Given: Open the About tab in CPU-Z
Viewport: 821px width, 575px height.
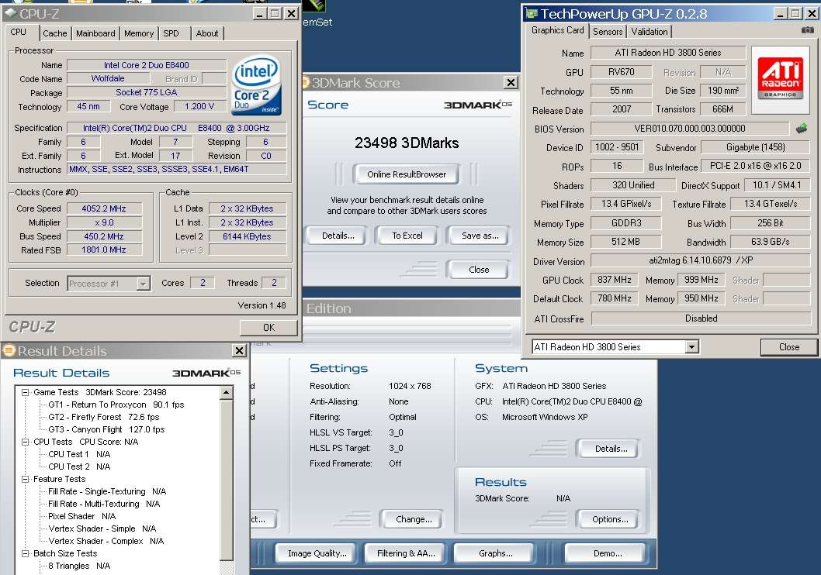Looking at the screenshot, I should pyautogui.click(x=207, y=33).
